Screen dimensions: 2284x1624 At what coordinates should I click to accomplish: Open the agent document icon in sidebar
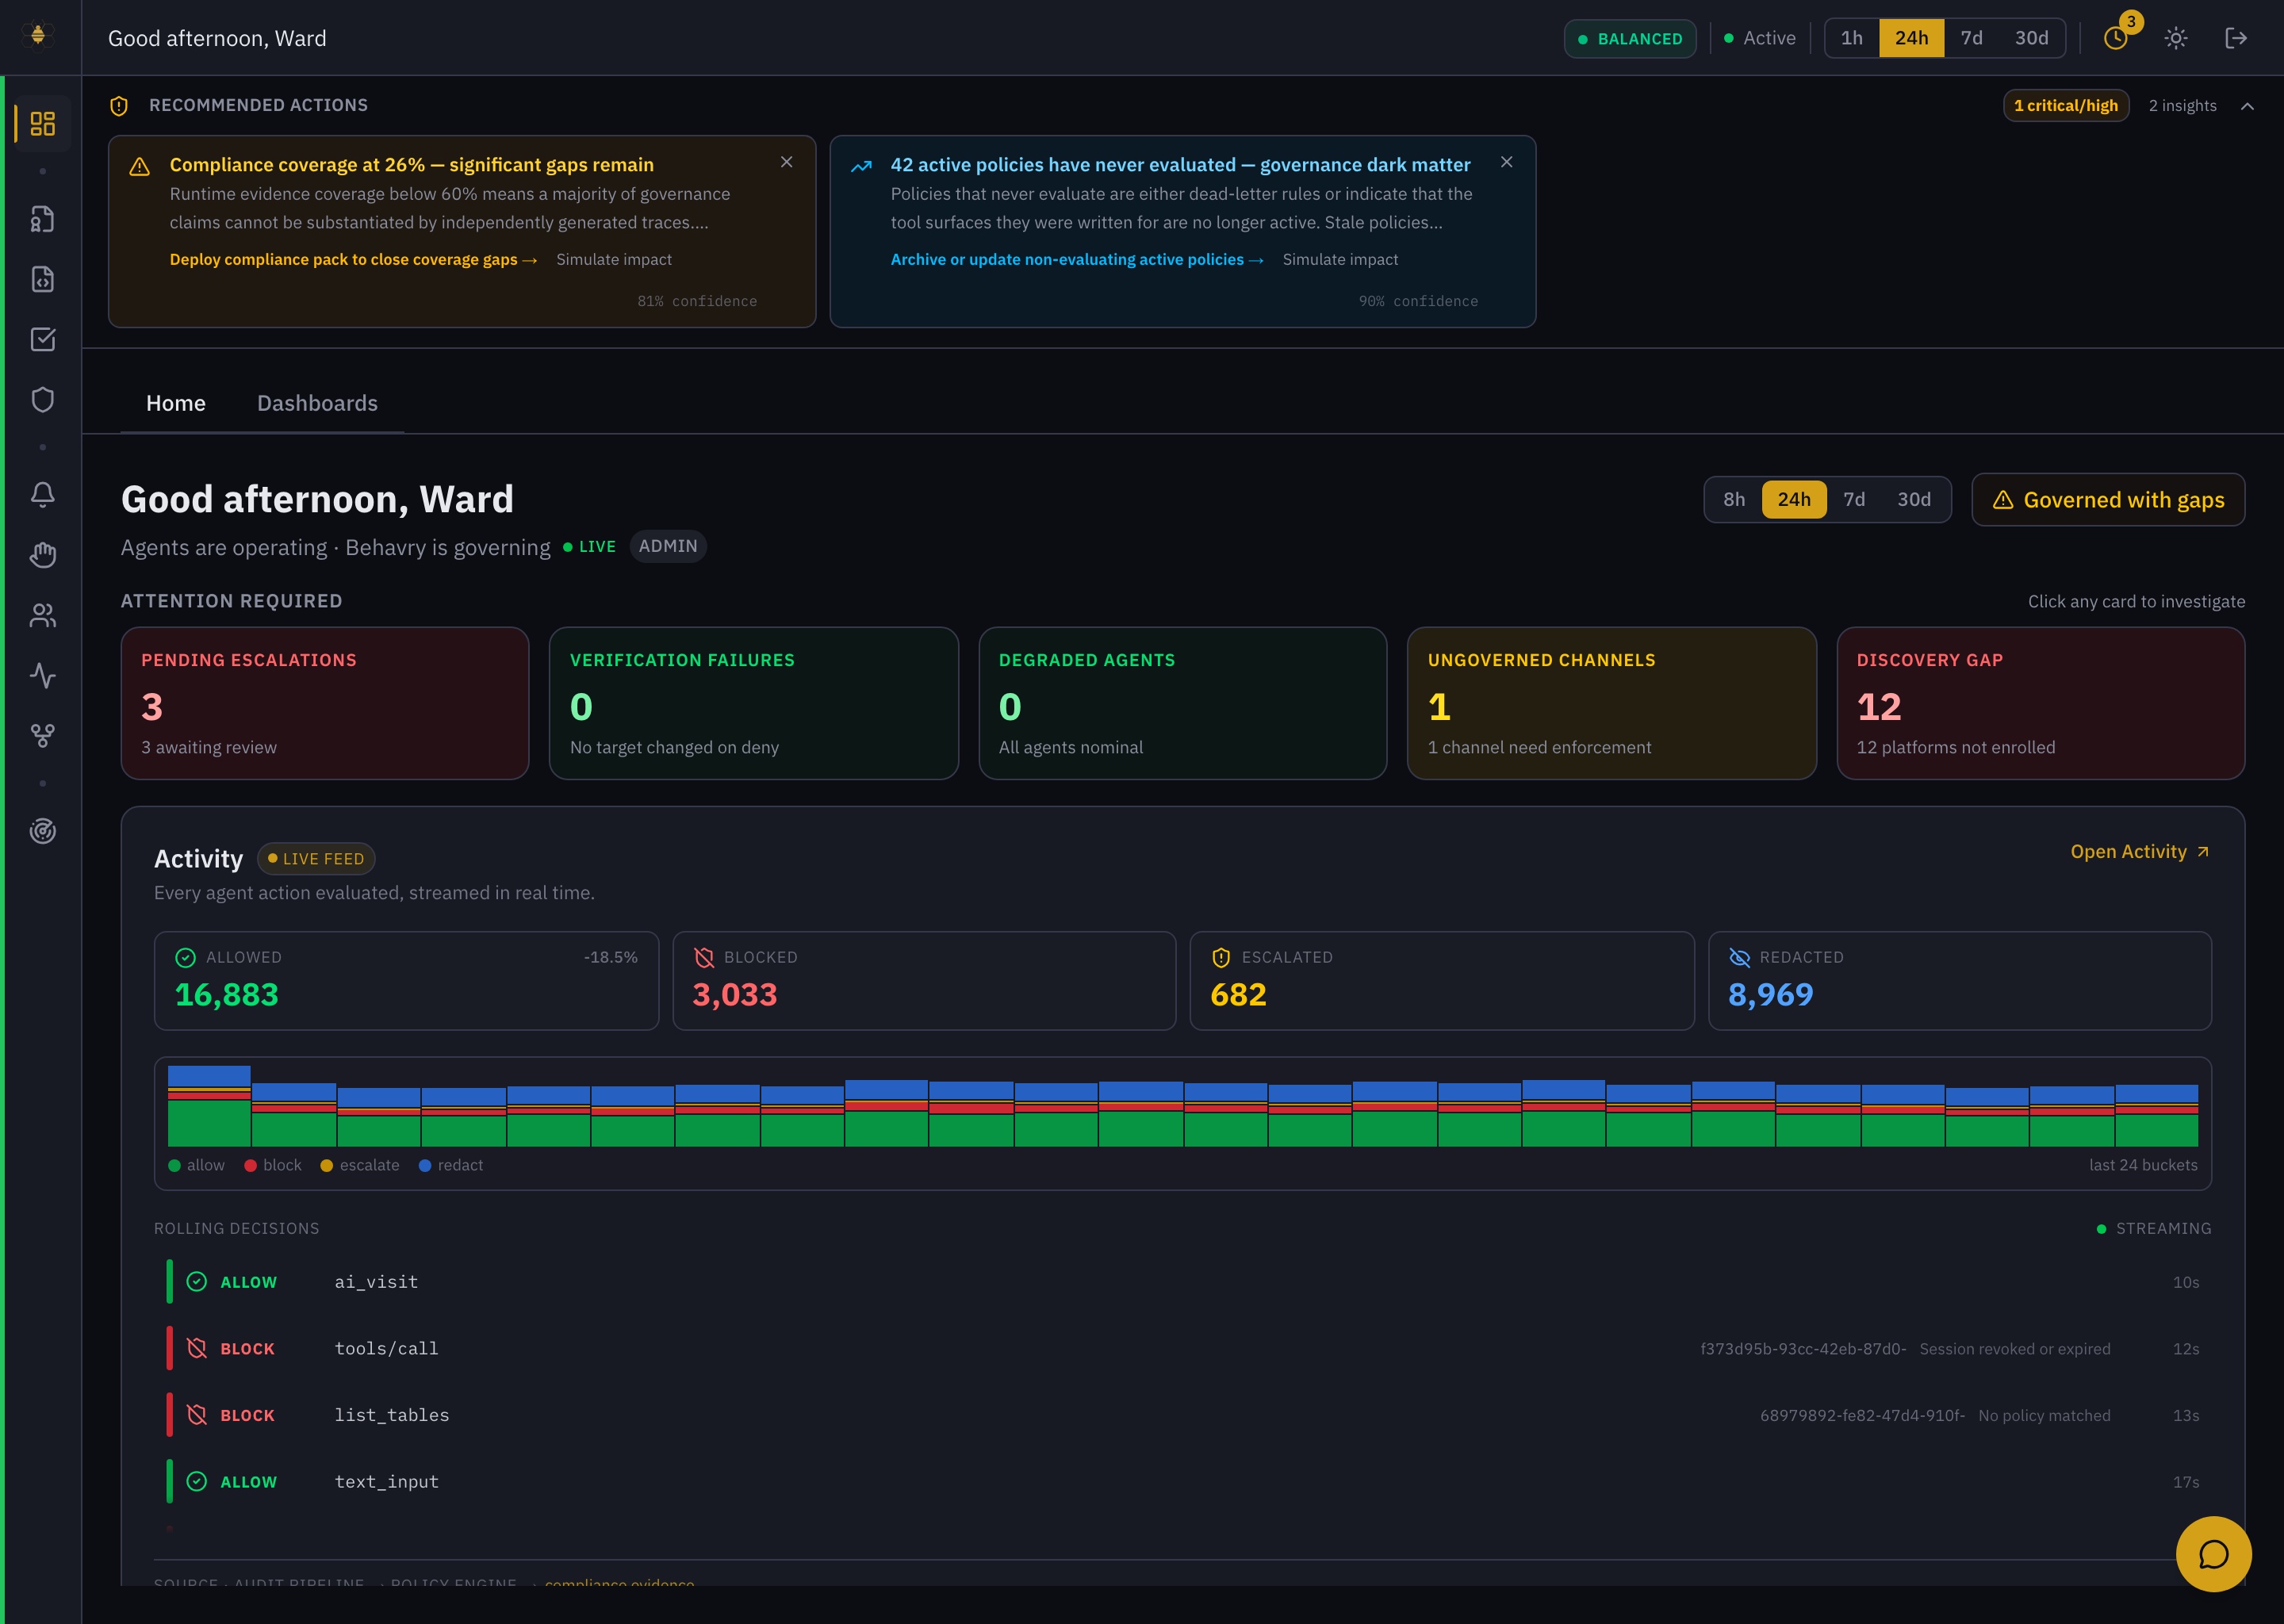click(42, 219)
